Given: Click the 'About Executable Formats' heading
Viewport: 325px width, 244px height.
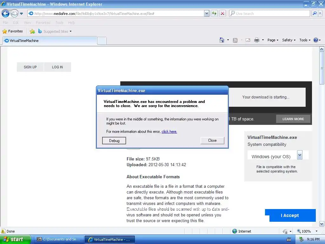Looking at the screenshot, I should point(153,177).
